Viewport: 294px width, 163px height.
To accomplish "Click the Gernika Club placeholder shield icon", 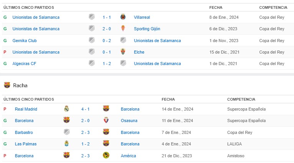I will pyautogui.click(x=91, y=41).
